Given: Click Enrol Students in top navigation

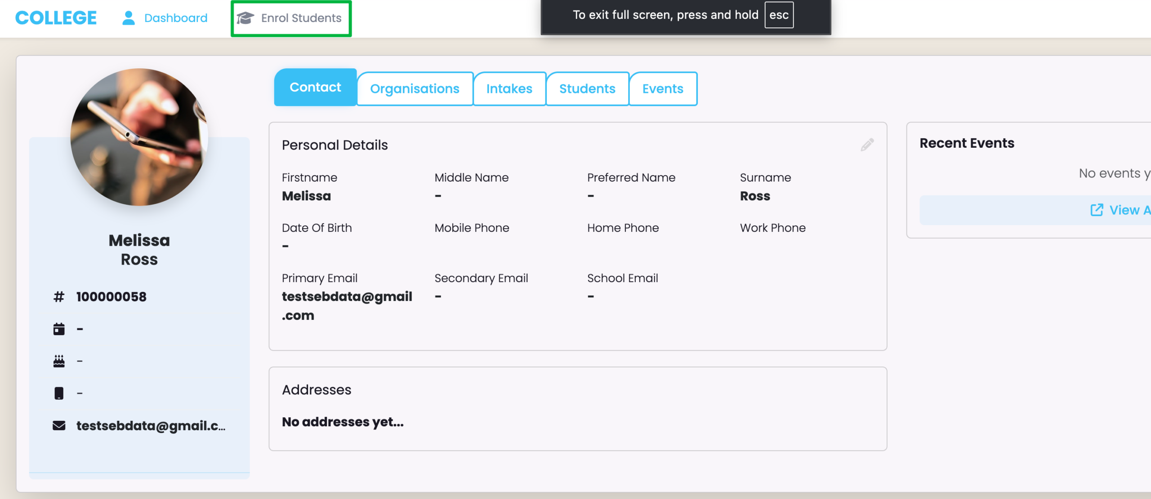Looking at the screenshot, I should tap(301, 18).
